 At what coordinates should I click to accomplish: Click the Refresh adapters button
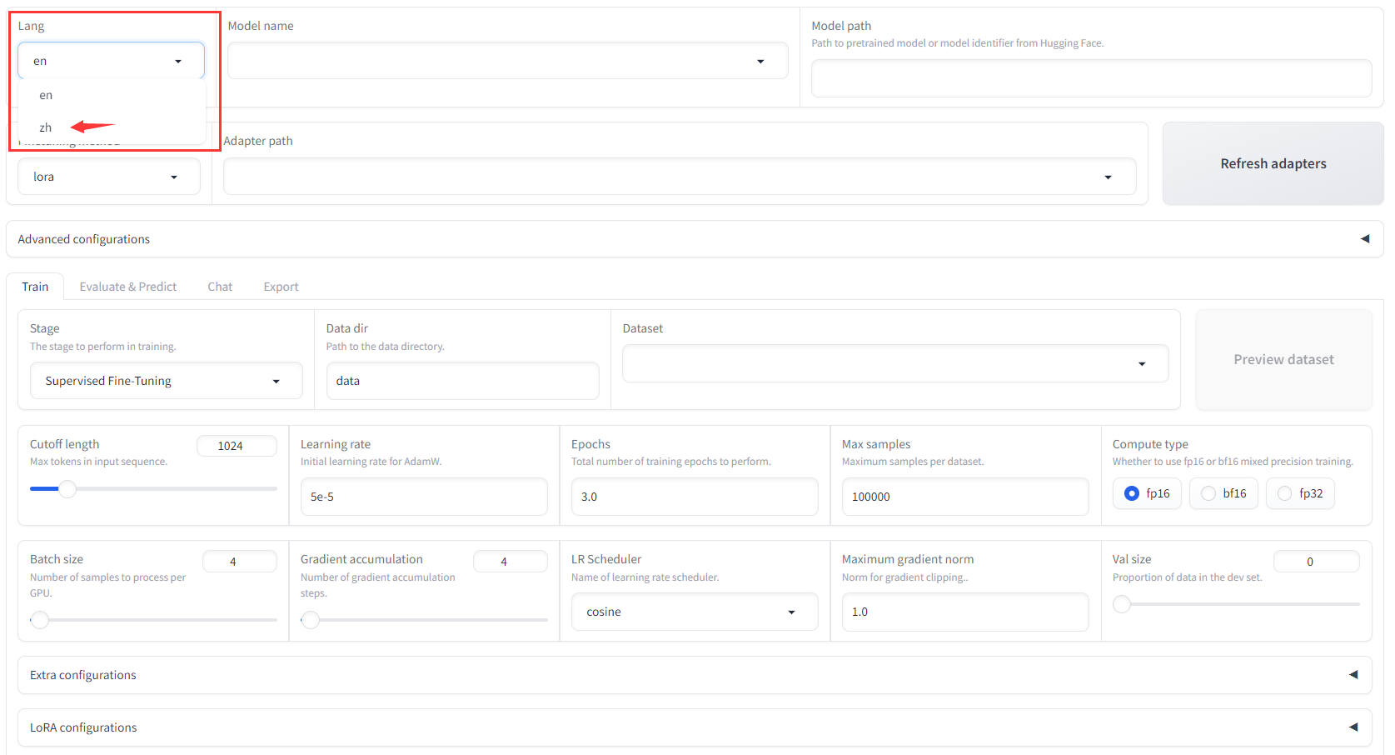[x=1273, y=163]
